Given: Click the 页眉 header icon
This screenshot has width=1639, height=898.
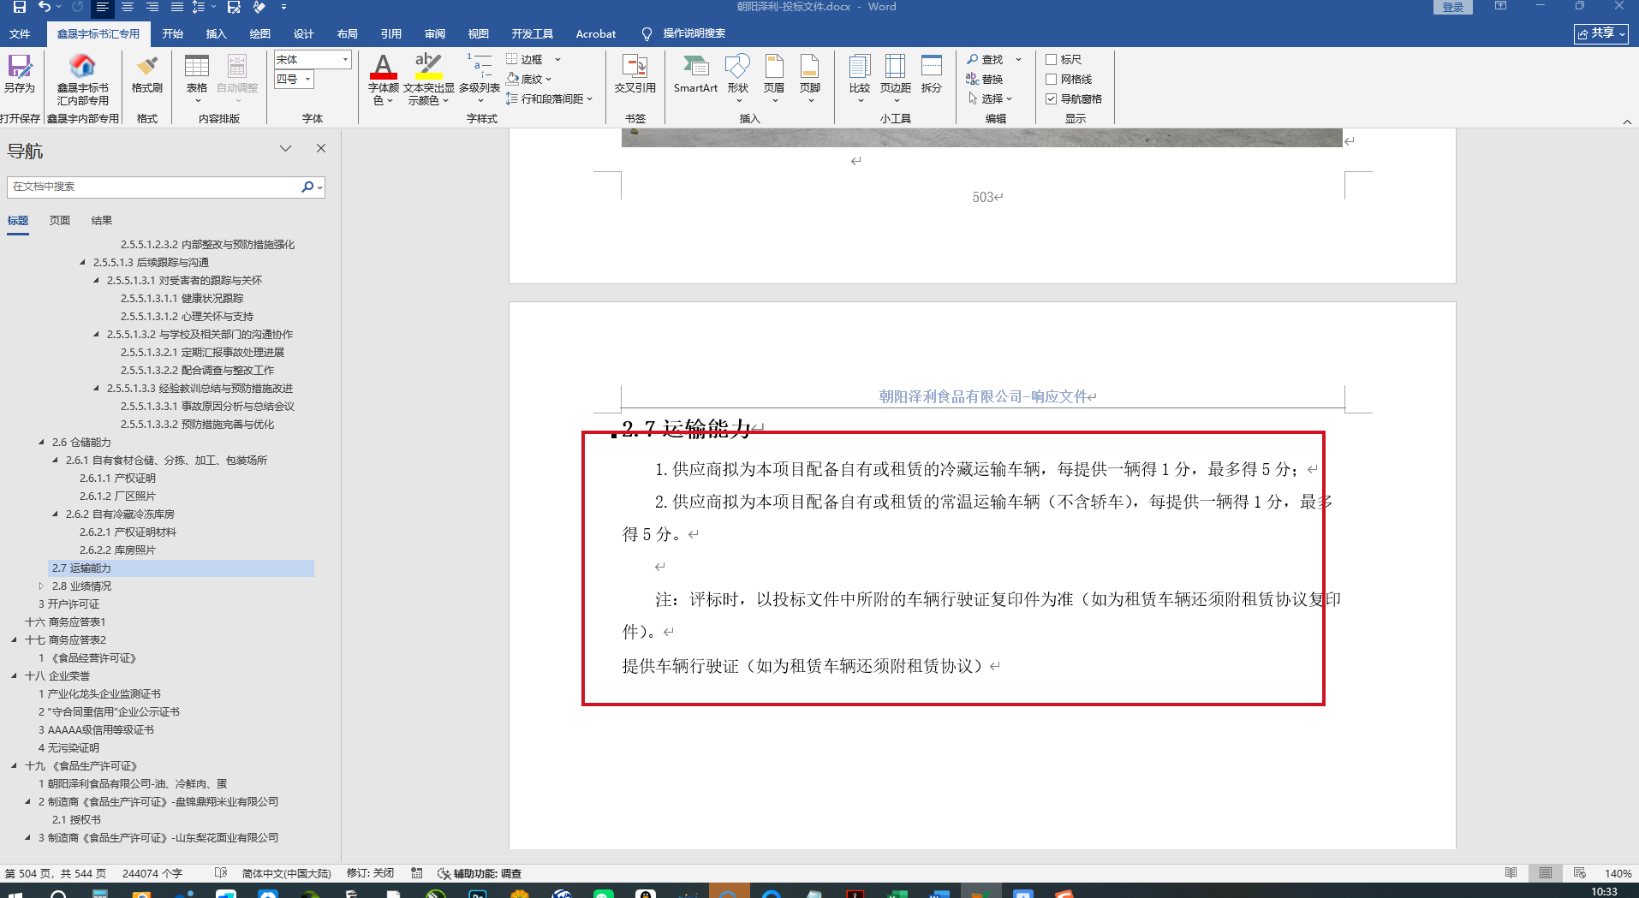Looking at the screenshot, I should coord(774,77).
